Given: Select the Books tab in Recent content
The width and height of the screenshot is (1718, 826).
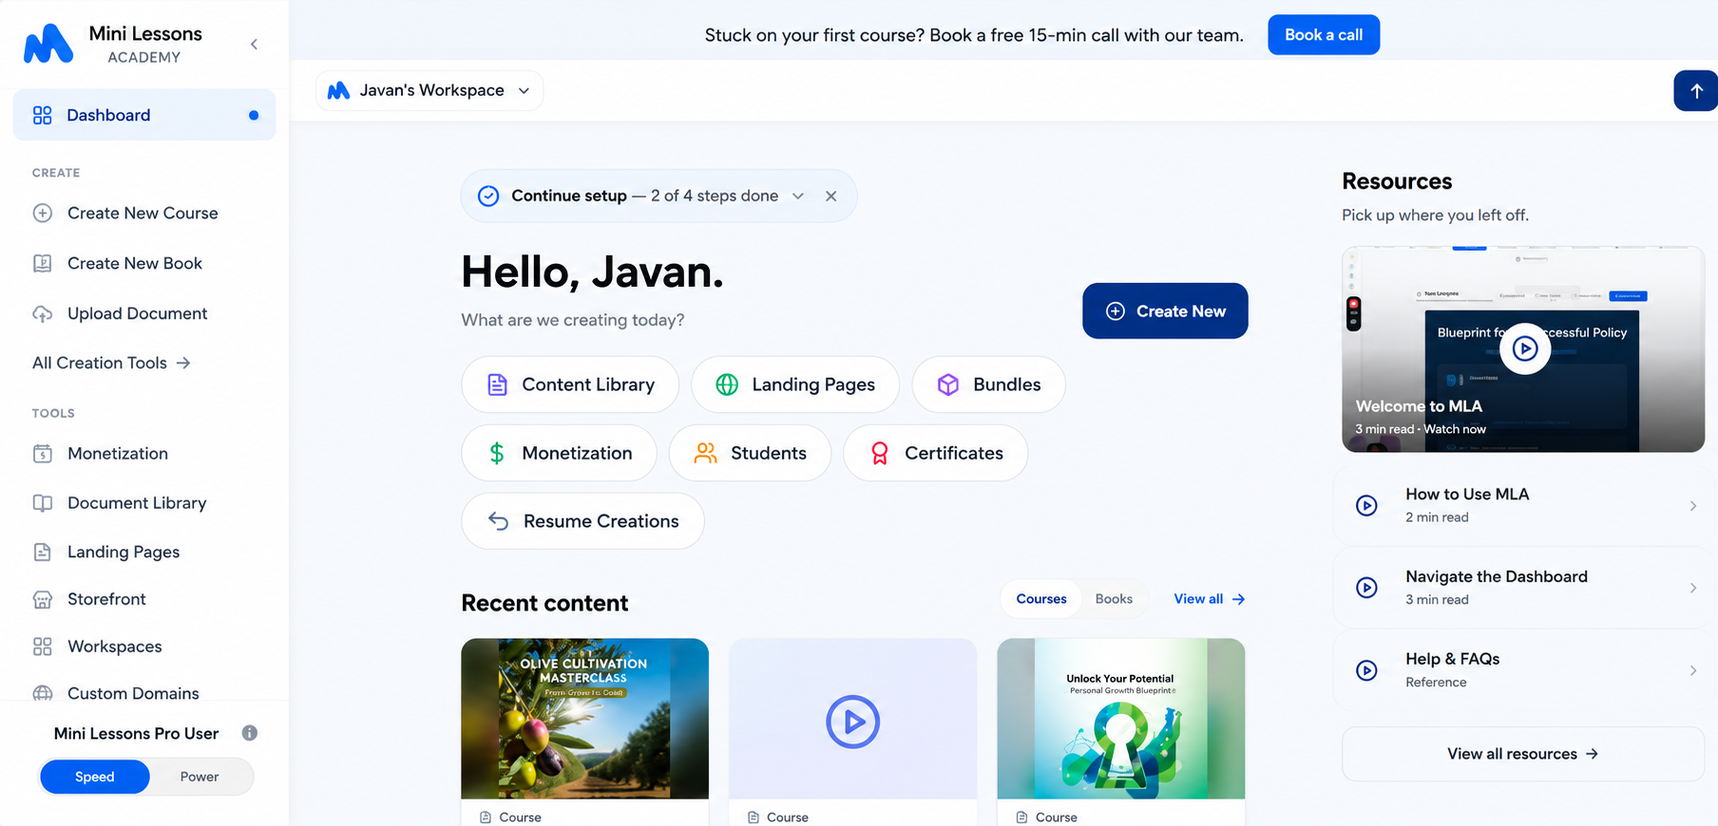Looking at the screenshot, I should (1114, 599).
